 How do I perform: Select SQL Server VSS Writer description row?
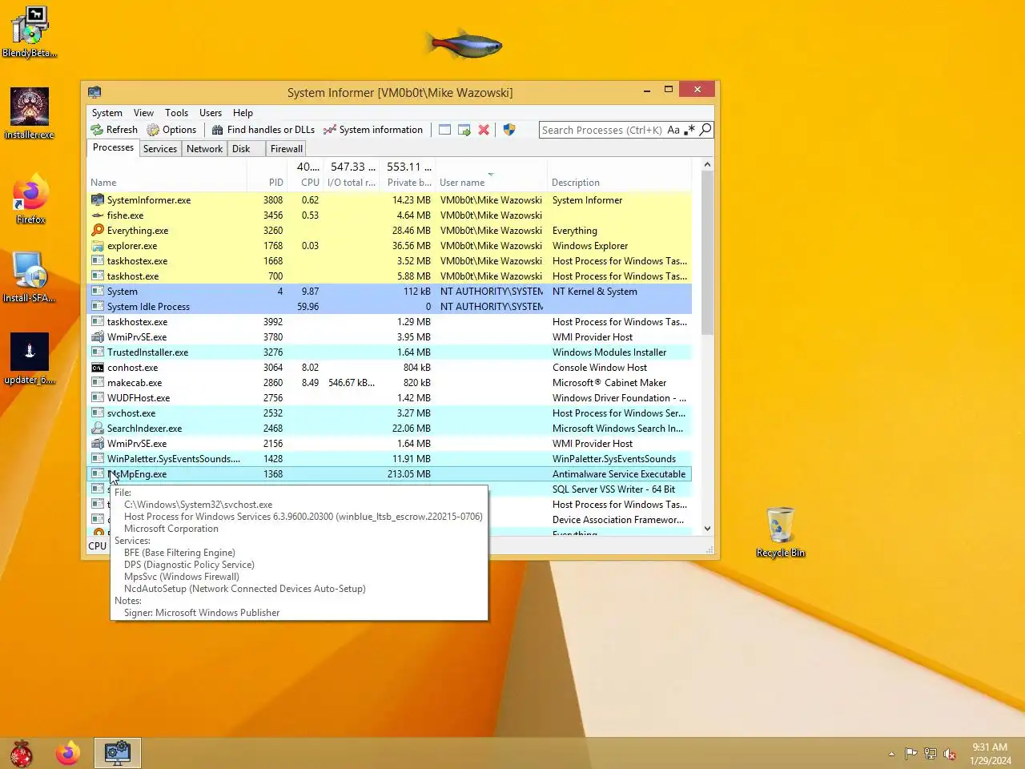pyautogui.click(x=389, y=489)
